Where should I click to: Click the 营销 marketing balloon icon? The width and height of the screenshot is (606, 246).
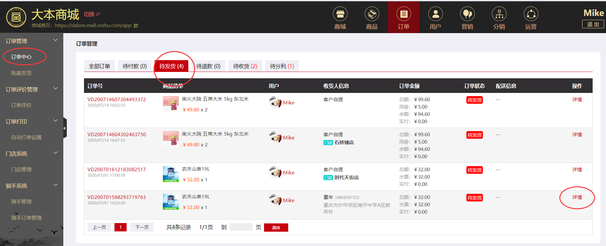[x=467, y=14]
